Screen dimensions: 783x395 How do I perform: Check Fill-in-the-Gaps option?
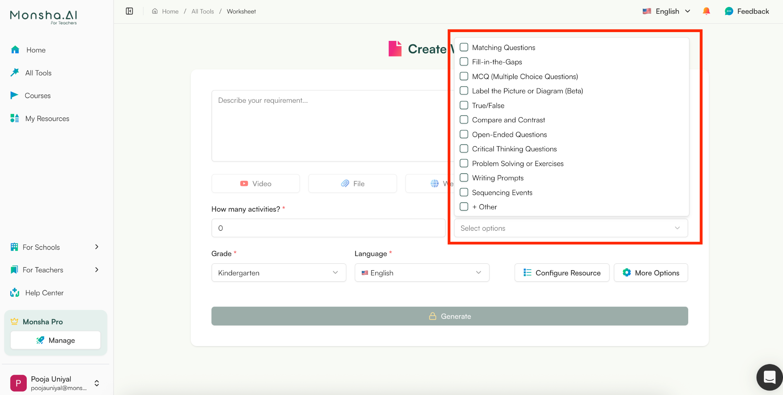[x=464, y=62]
